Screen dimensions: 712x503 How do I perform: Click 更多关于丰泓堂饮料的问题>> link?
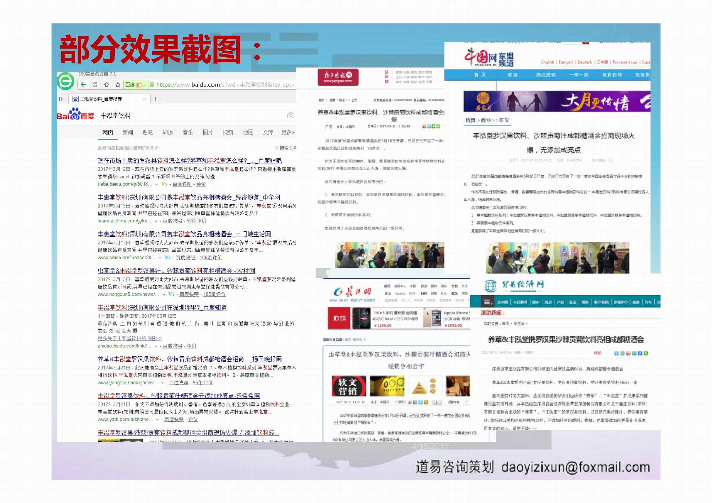pyautogui.click(x=130, y=338)
